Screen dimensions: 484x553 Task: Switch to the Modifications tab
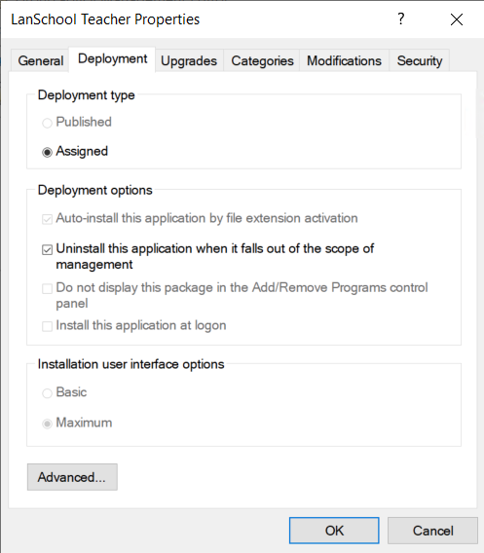(x=344, y=60)
